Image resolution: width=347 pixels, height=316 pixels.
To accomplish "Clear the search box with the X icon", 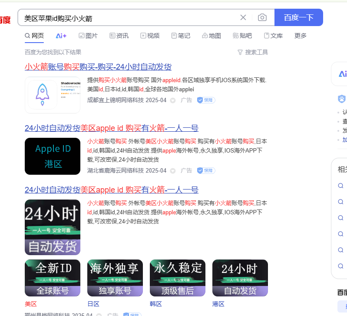I will point(243,17).
